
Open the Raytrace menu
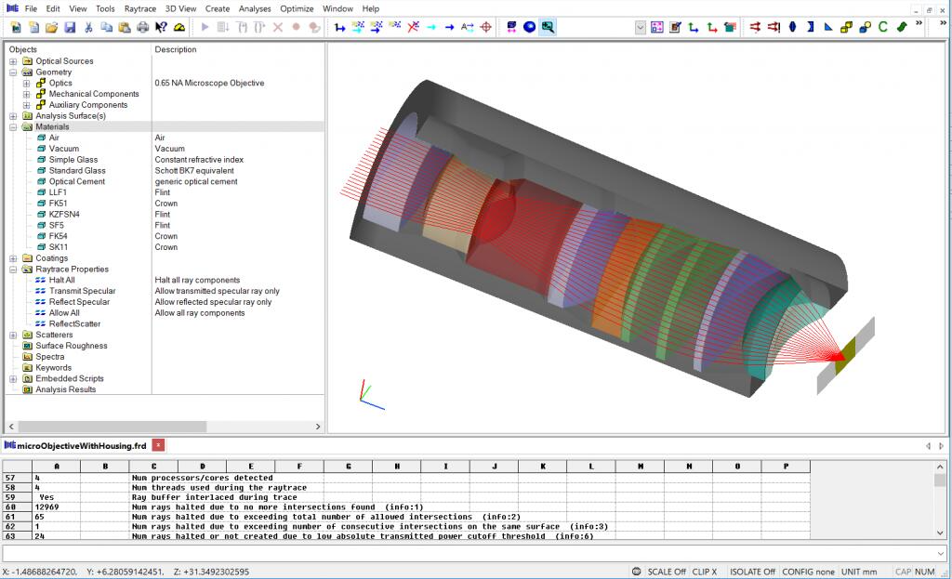[x=140, y=8]
